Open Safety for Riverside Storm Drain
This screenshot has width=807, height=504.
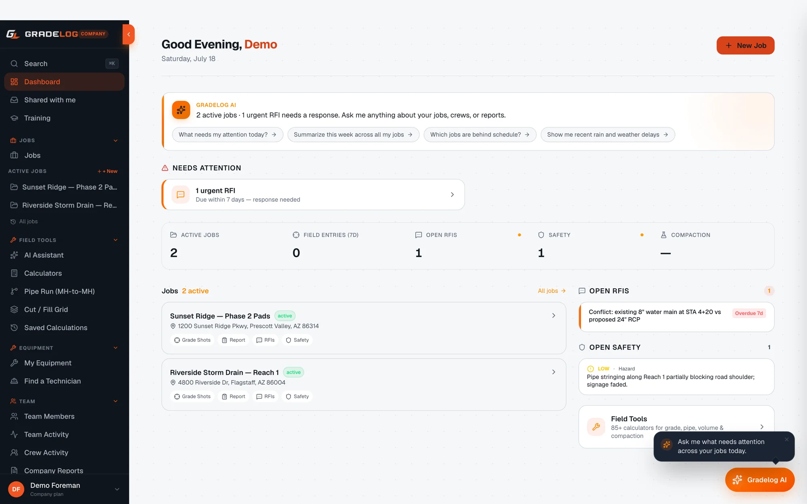pos(297,396)
